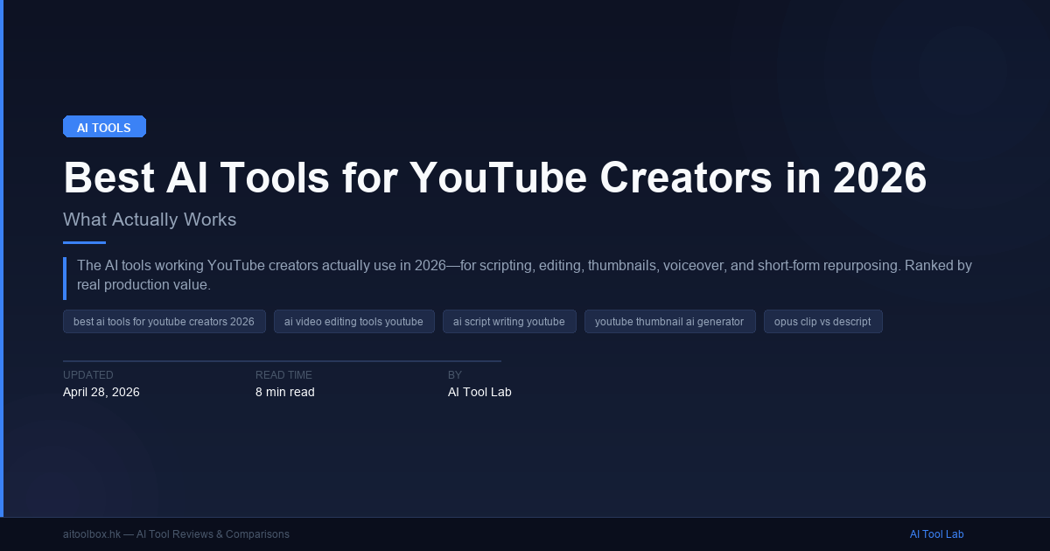
Task: Click the 'youtube thumbnail ai generator' tag
Action: click(669, 322)
